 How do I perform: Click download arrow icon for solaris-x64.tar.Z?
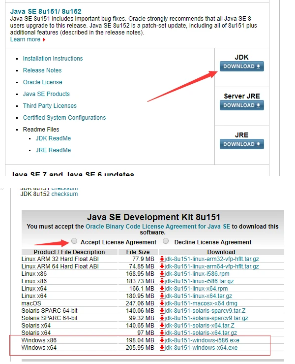pyautogui.click(x=162, y=326)
